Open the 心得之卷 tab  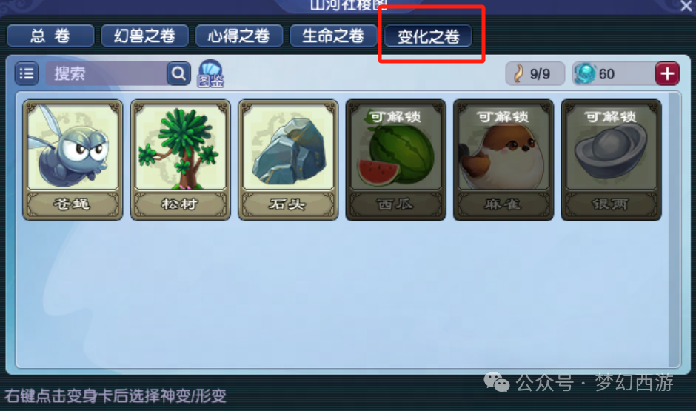[239, 36]
